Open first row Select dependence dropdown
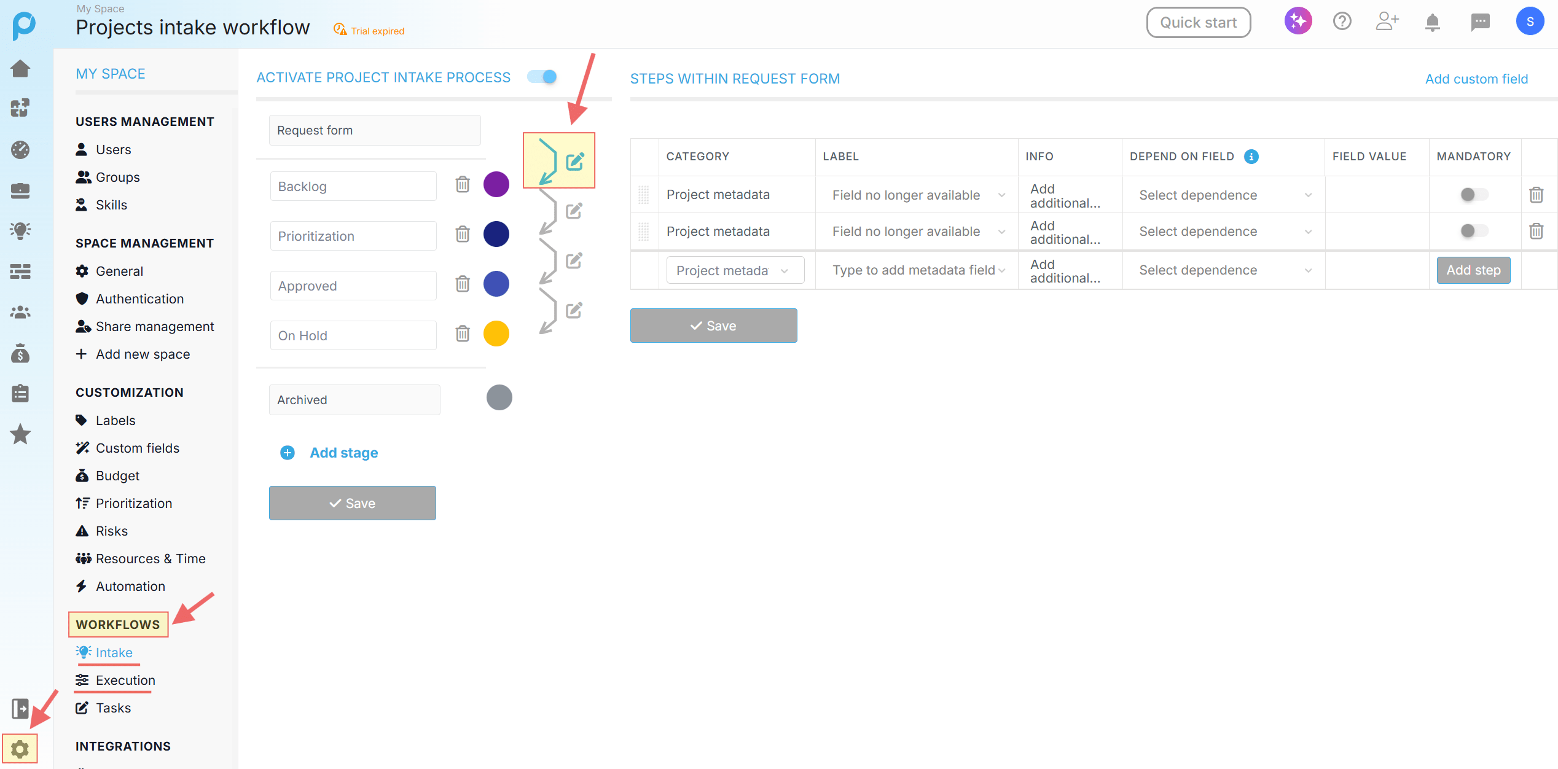The width and height of the screenshot is (1558, 769). [x=1224, y=195]
